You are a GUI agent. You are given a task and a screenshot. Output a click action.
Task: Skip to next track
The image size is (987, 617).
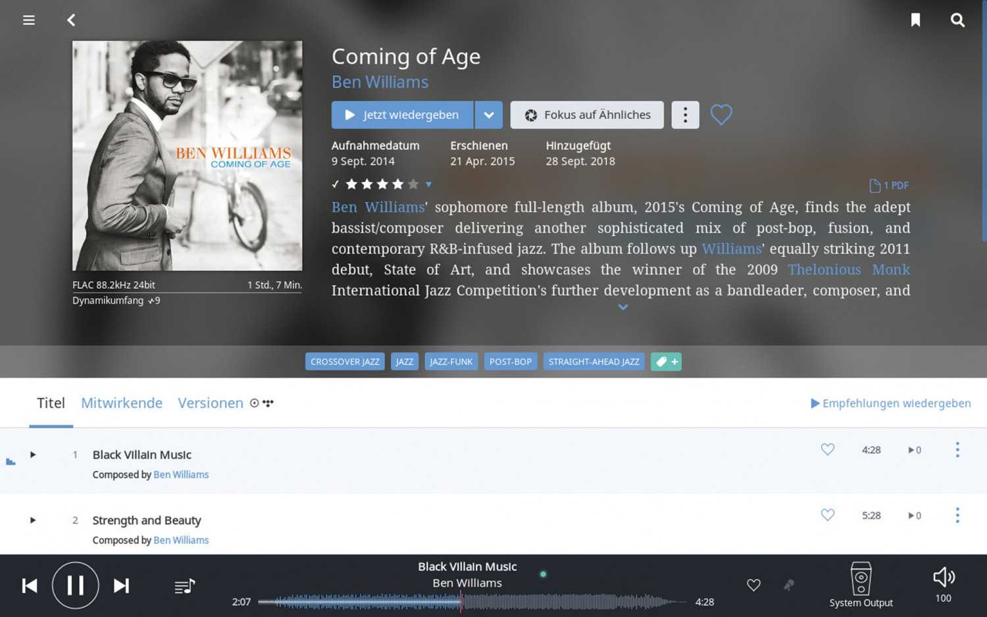[121, 585]
